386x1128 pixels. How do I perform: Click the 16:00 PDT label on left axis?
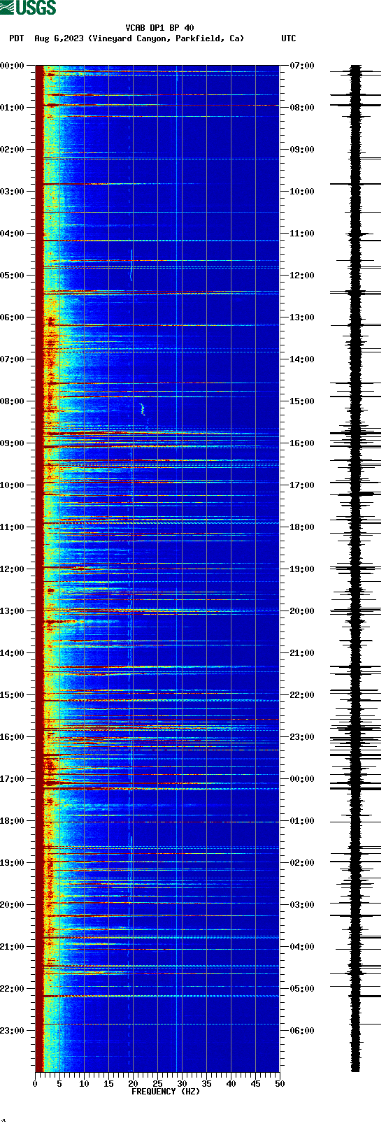12,737
